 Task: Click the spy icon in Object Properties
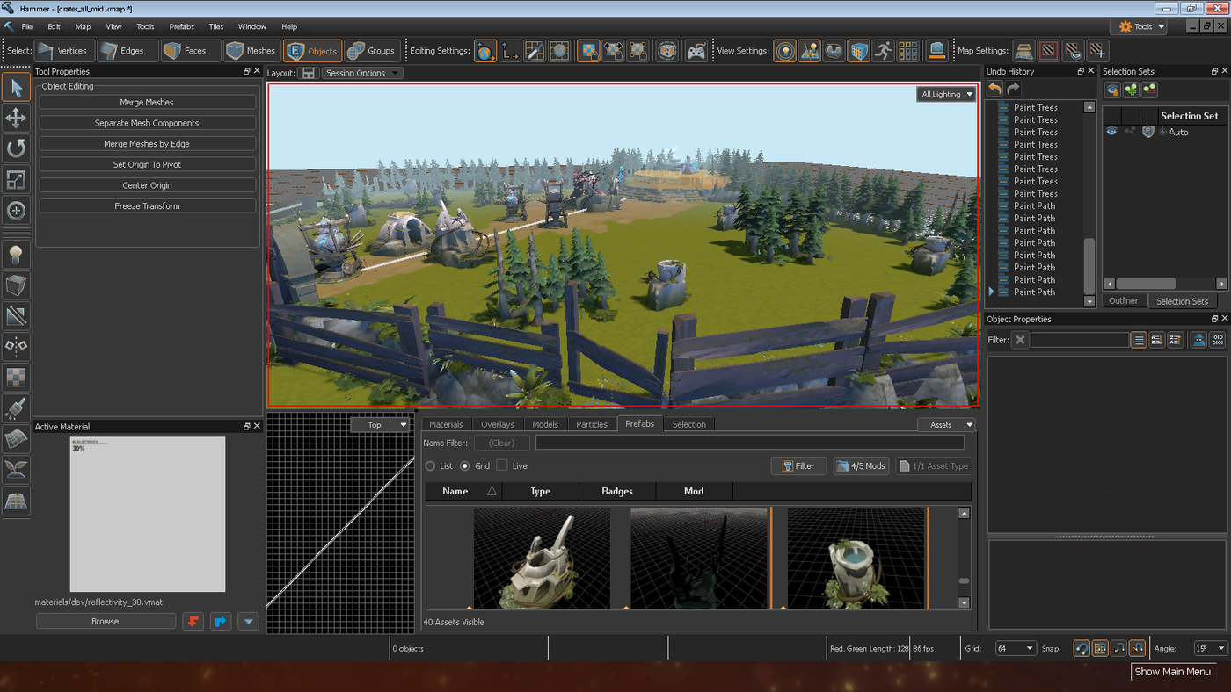[1198, 340]
